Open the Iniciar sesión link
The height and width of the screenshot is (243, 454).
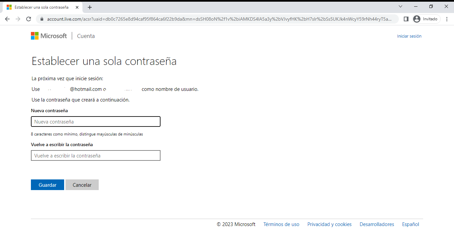[x=409, y=36]
